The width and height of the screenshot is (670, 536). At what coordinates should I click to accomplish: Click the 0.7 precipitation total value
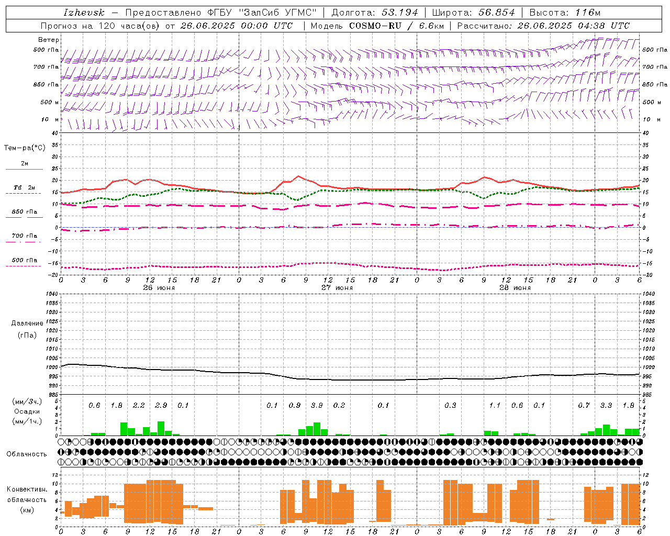click(x=584, y=406)
